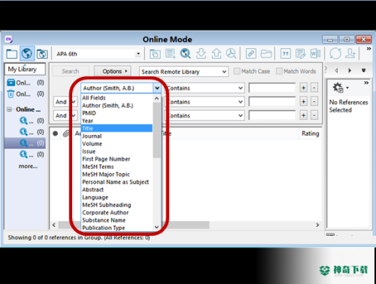Enable the Match Words checkbox
The height and width of the screenshot is (284, 376).
click(x=279, y=72)
